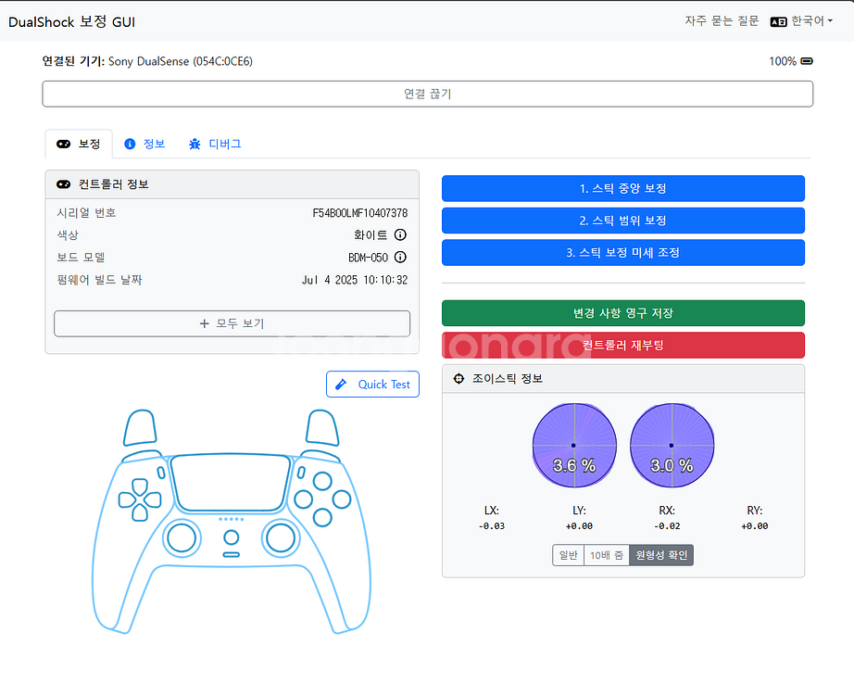Screen dimensions: 854x695
Task: Start 1. 스틱 중앙 보정
Action: point(622,188)
